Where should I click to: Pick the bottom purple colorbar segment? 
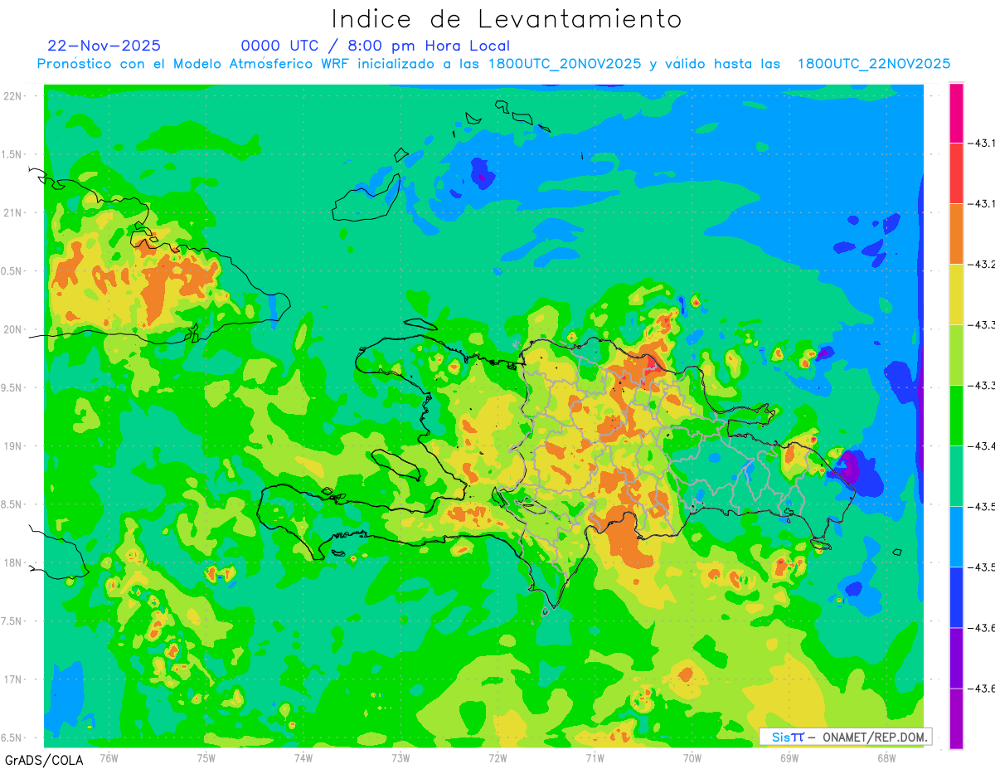tap(956, 718)
